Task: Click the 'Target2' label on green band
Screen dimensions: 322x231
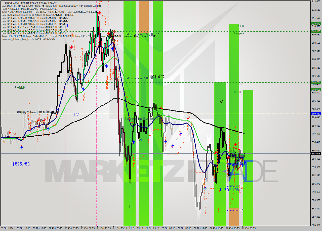Action: click(239, 33)
